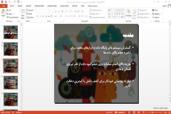
Task: Click the Cut scissors icon
Action: 7,10
